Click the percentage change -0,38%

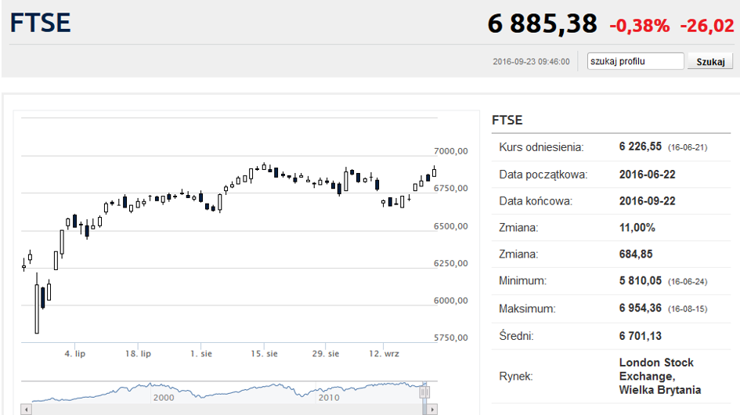(640, 26)
